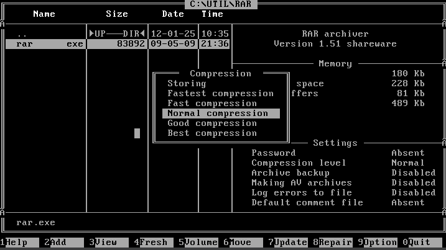Click the 5 Volume function button
Viewport: 446px width, 250px height.
[200, 243]
